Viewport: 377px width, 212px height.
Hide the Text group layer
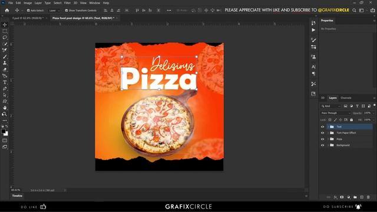pyautogui.click(x=322, y=127)
